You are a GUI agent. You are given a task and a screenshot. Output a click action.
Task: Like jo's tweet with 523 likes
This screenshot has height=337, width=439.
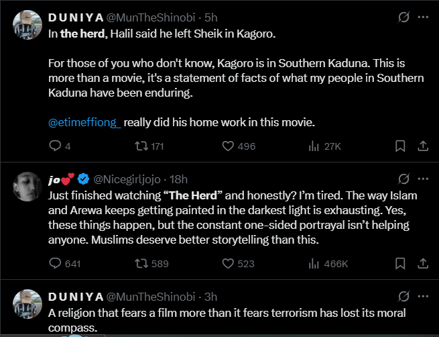228,264
